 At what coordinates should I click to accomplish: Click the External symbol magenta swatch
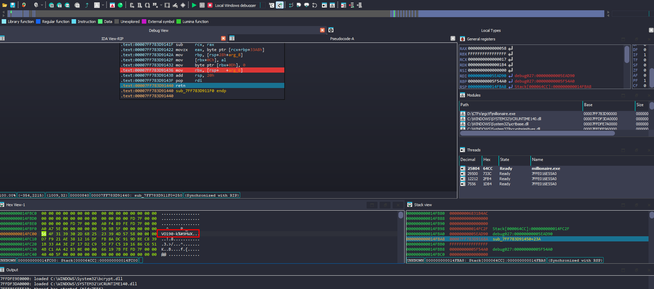pyautogui.click(x=144, y=22)
